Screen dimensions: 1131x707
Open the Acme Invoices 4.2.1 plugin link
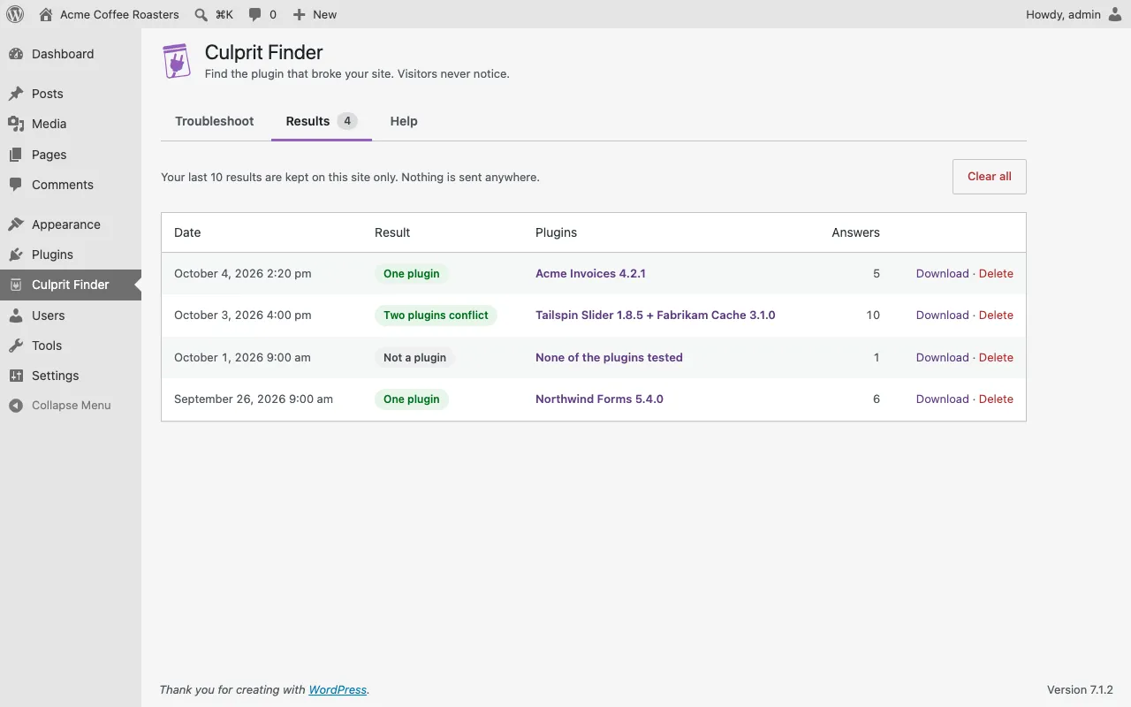tap(590, 273)
